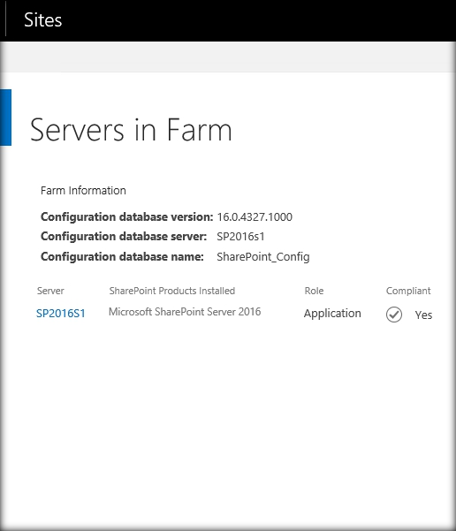
Task: Click the Configuration database name label
Action: (x=122, y=257)
